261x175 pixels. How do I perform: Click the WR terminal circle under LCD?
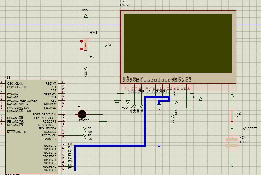(x=141, y=106)
